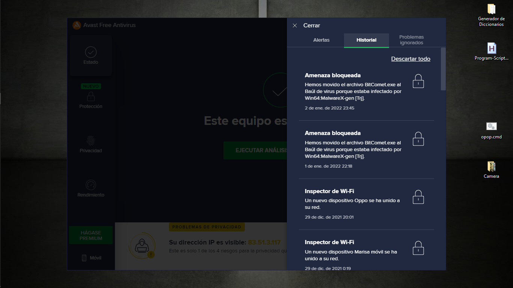Click the lock icon on the first Amenaza bloqueada
513x288 pixels.
[x=418, y=81]
